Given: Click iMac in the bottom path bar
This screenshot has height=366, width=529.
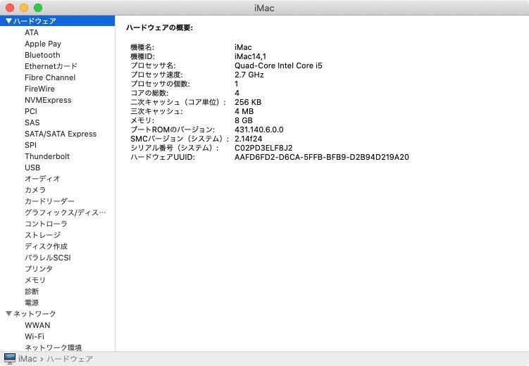Looking at the screenshot, I should pos(27,358).
